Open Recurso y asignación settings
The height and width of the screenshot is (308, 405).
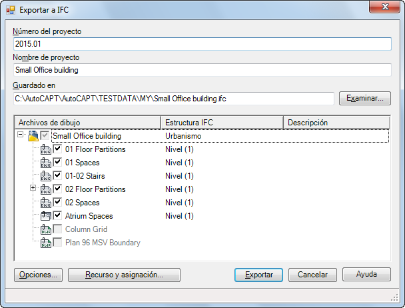(124, 275)
